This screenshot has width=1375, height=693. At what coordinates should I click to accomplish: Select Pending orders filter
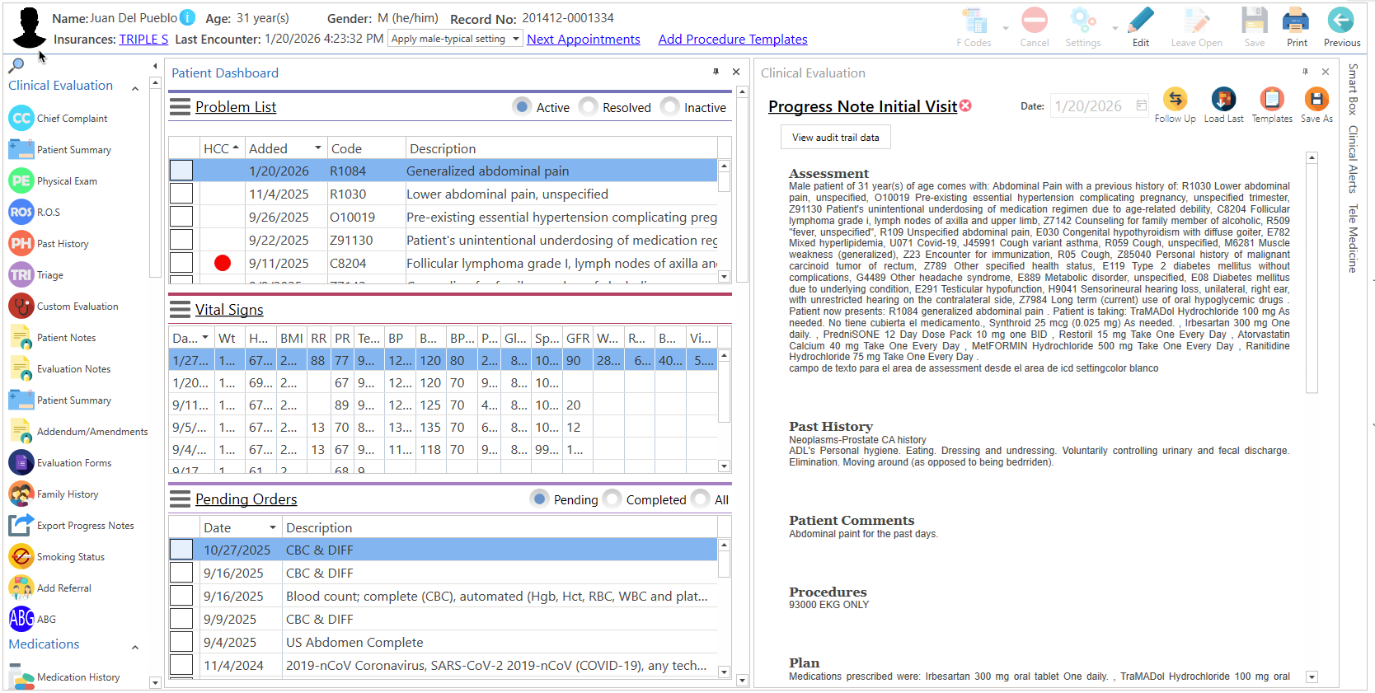[x=539, y=499]
